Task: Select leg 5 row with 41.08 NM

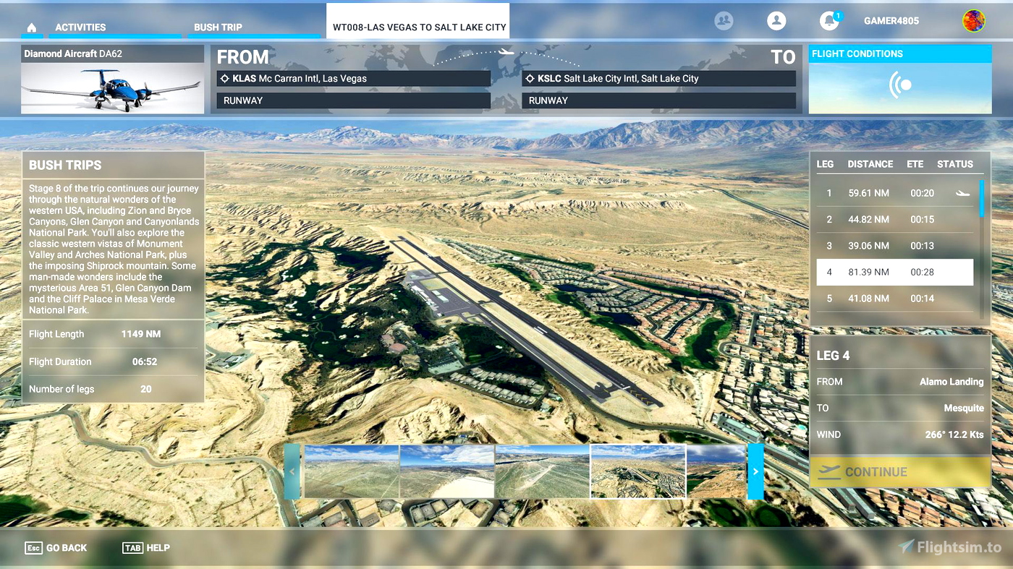Action: tap(894, 298)
